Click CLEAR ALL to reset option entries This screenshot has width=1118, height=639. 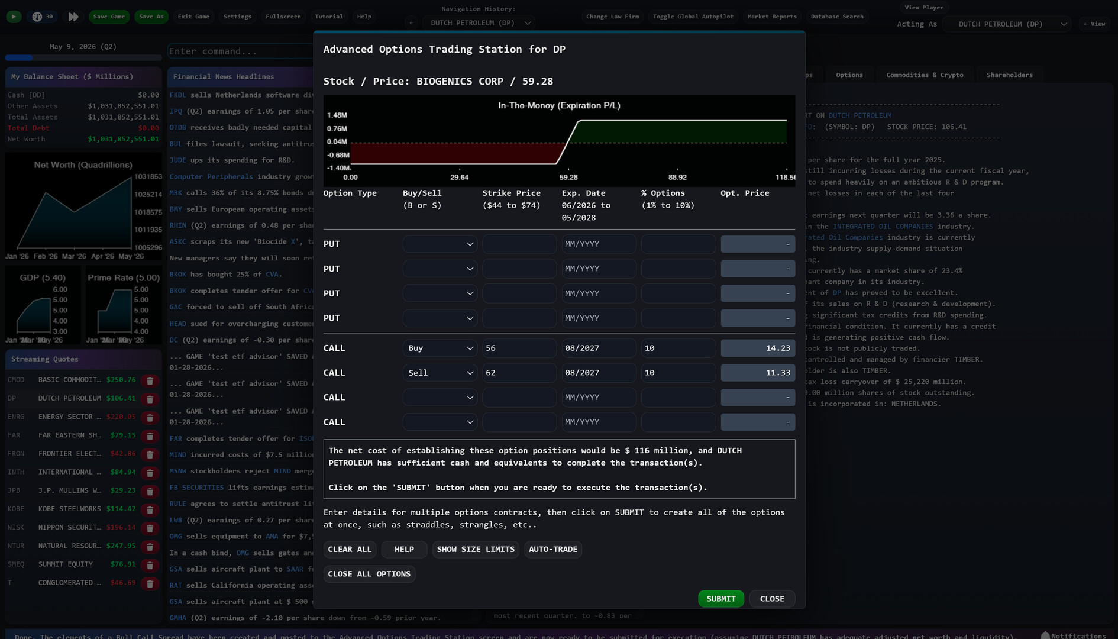coord(350,549)
